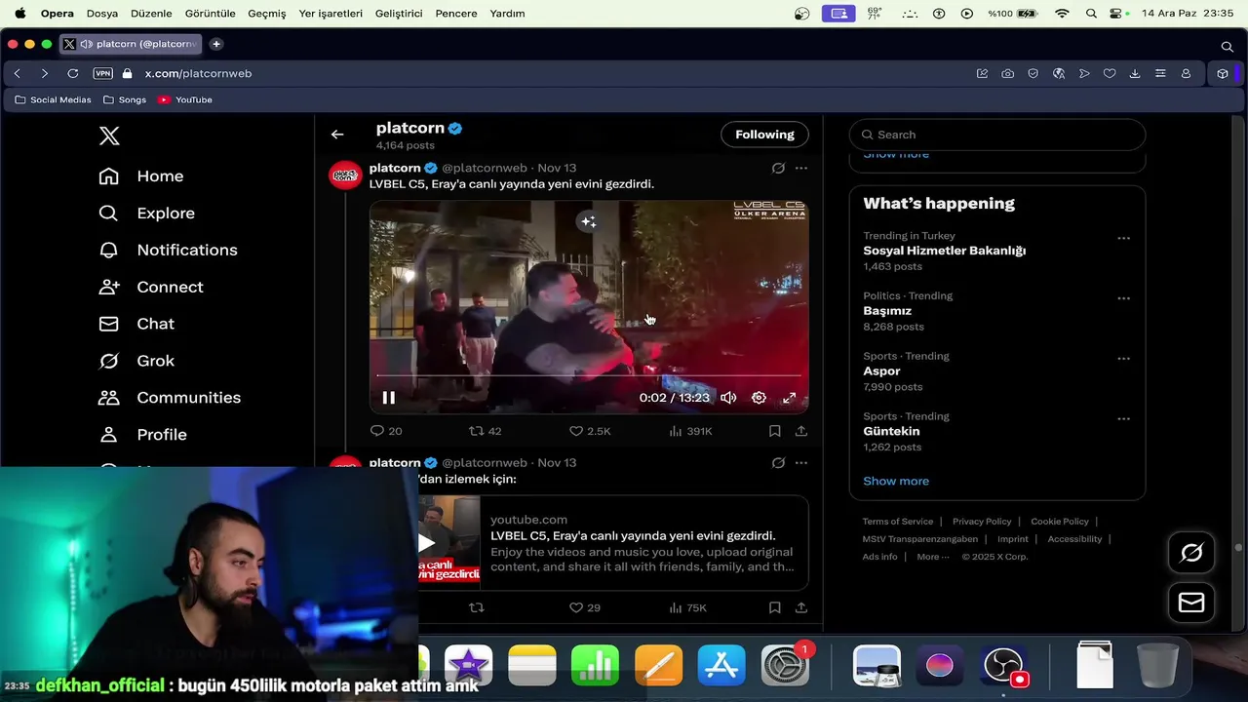
Task: Go to Home in X sidebar
Action: 141,176
